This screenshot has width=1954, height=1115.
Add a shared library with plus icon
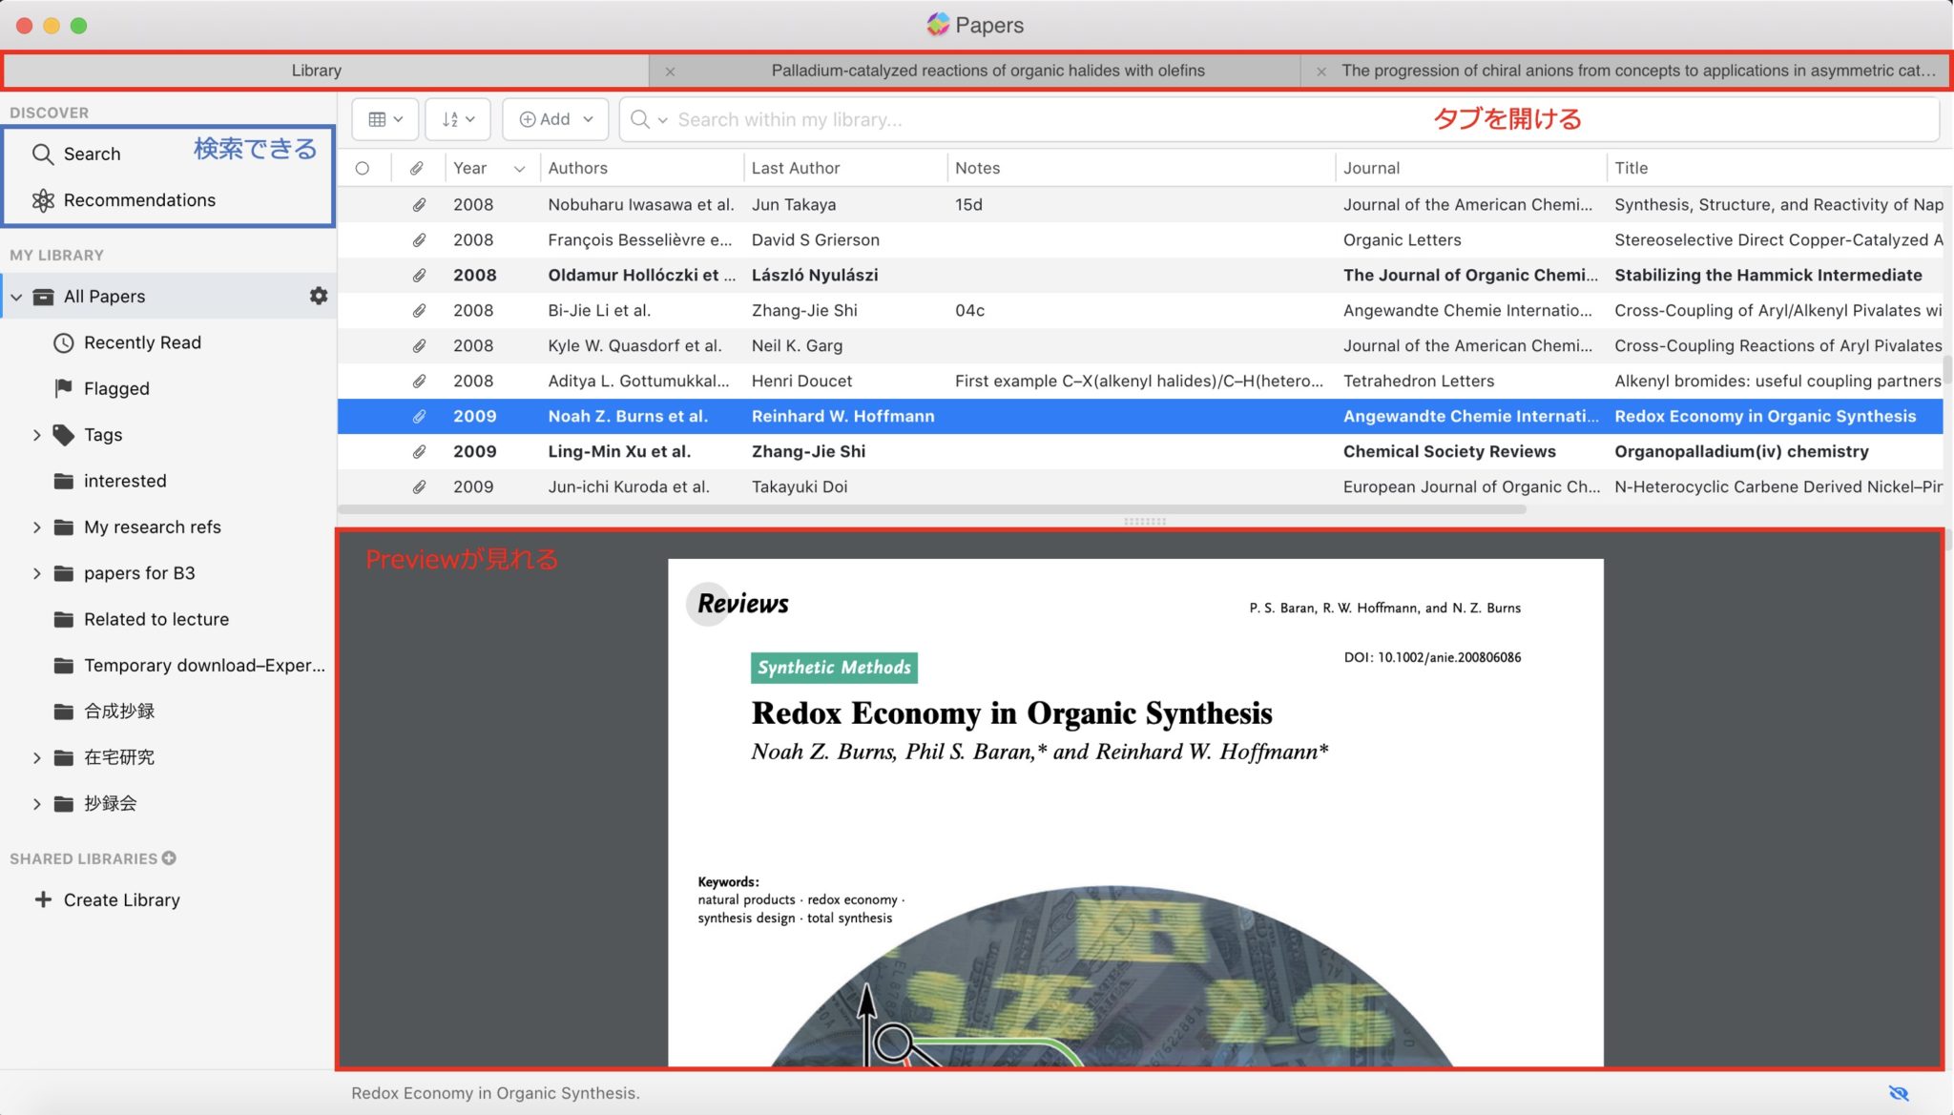[169, 857]
